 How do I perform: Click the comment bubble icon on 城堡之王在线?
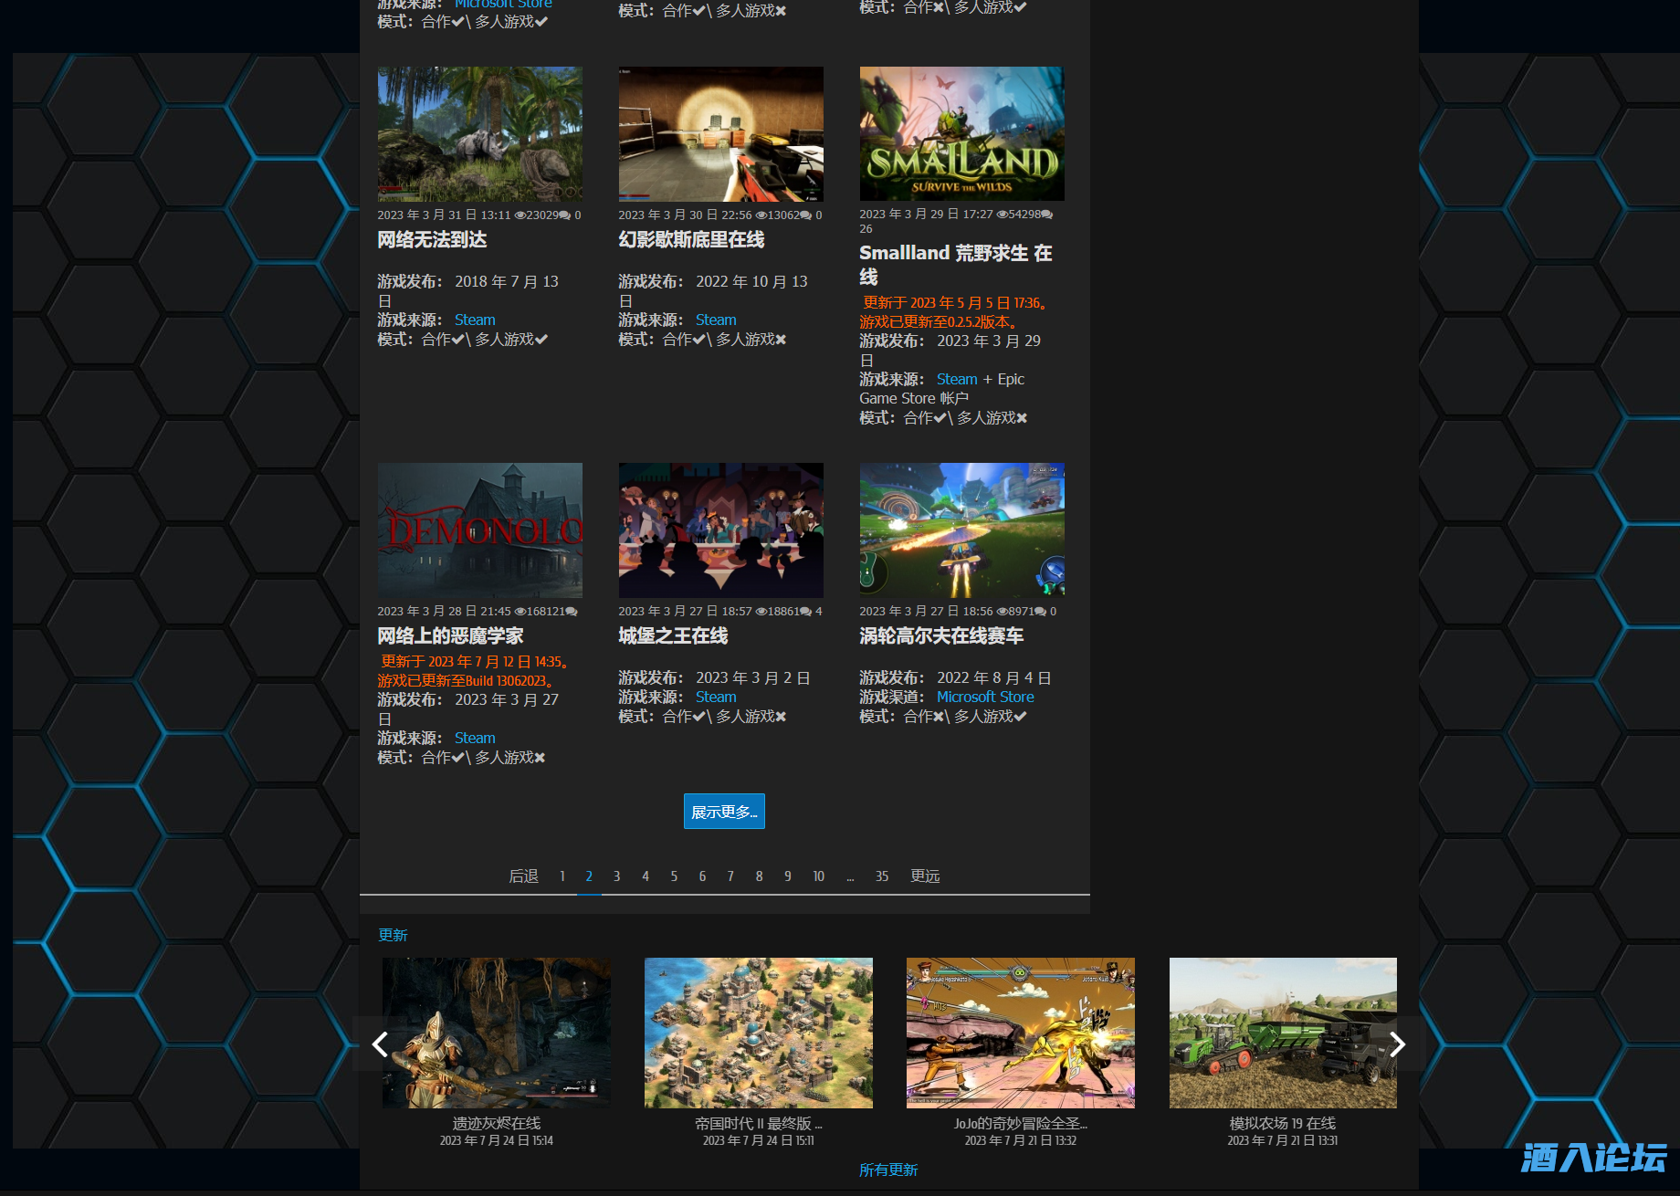pyautogui.click(x=807, y=611)
